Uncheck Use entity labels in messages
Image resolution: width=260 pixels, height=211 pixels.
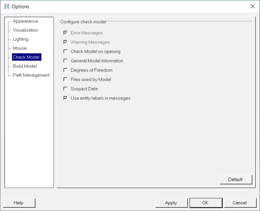tap(66, 98)
